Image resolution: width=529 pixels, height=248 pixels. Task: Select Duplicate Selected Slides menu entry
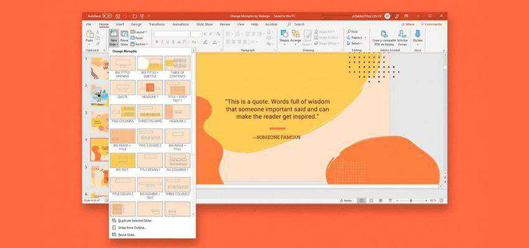tap(133, 221)
